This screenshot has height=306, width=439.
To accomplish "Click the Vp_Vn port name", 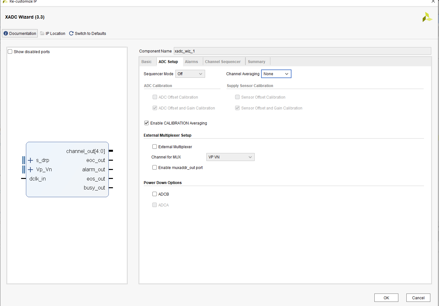I will click(44, 169).
